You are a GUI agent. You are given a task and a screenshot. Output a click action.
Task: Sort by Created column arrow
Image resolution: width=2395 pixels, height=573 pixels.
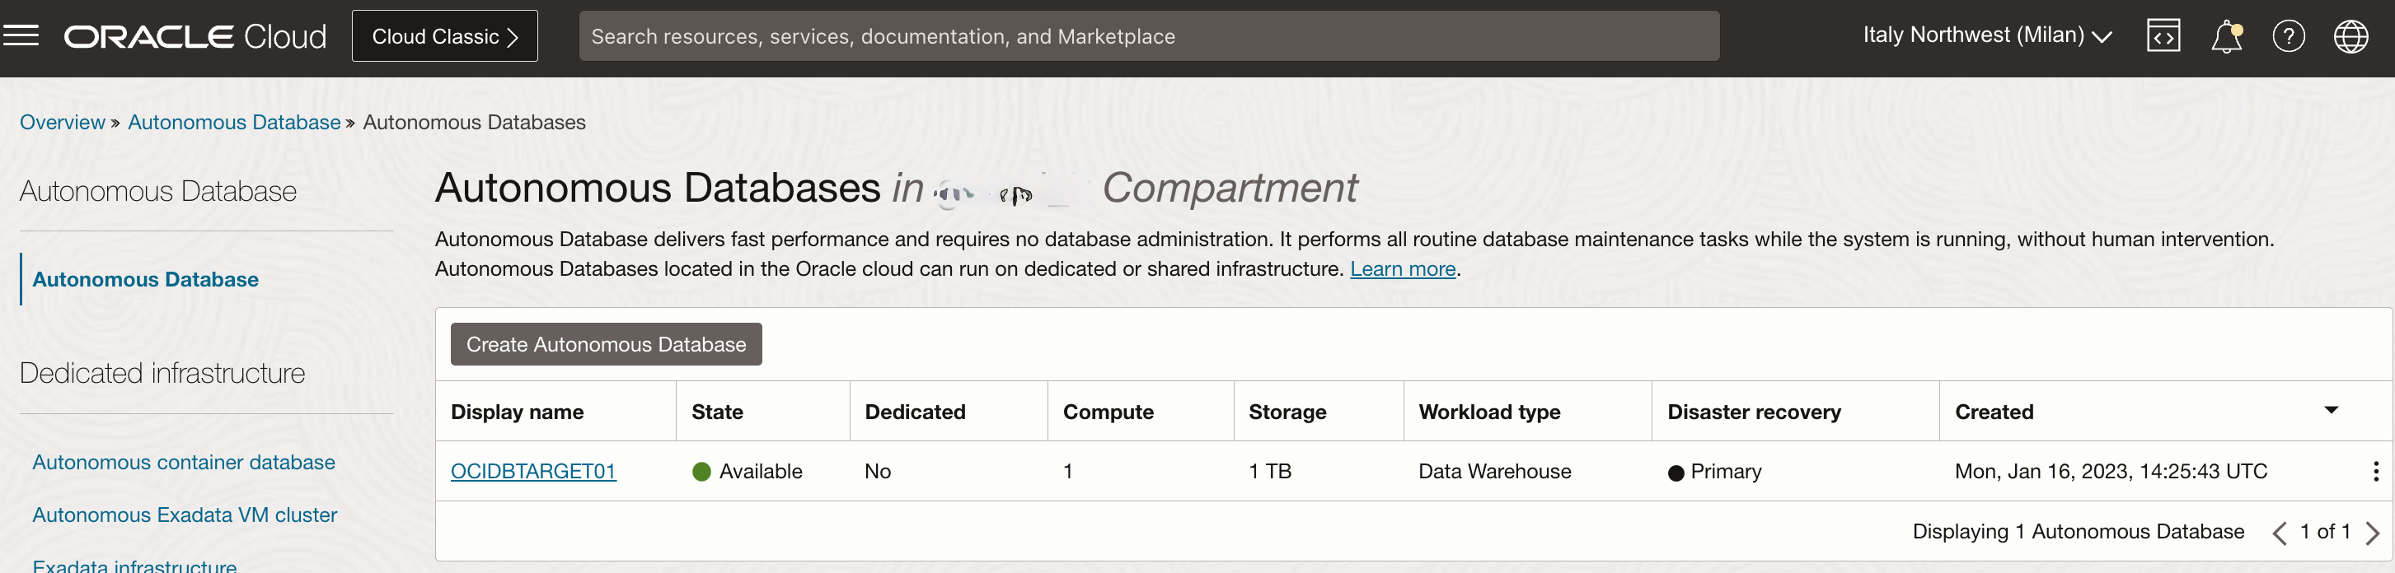click(x=2331, y=409)
